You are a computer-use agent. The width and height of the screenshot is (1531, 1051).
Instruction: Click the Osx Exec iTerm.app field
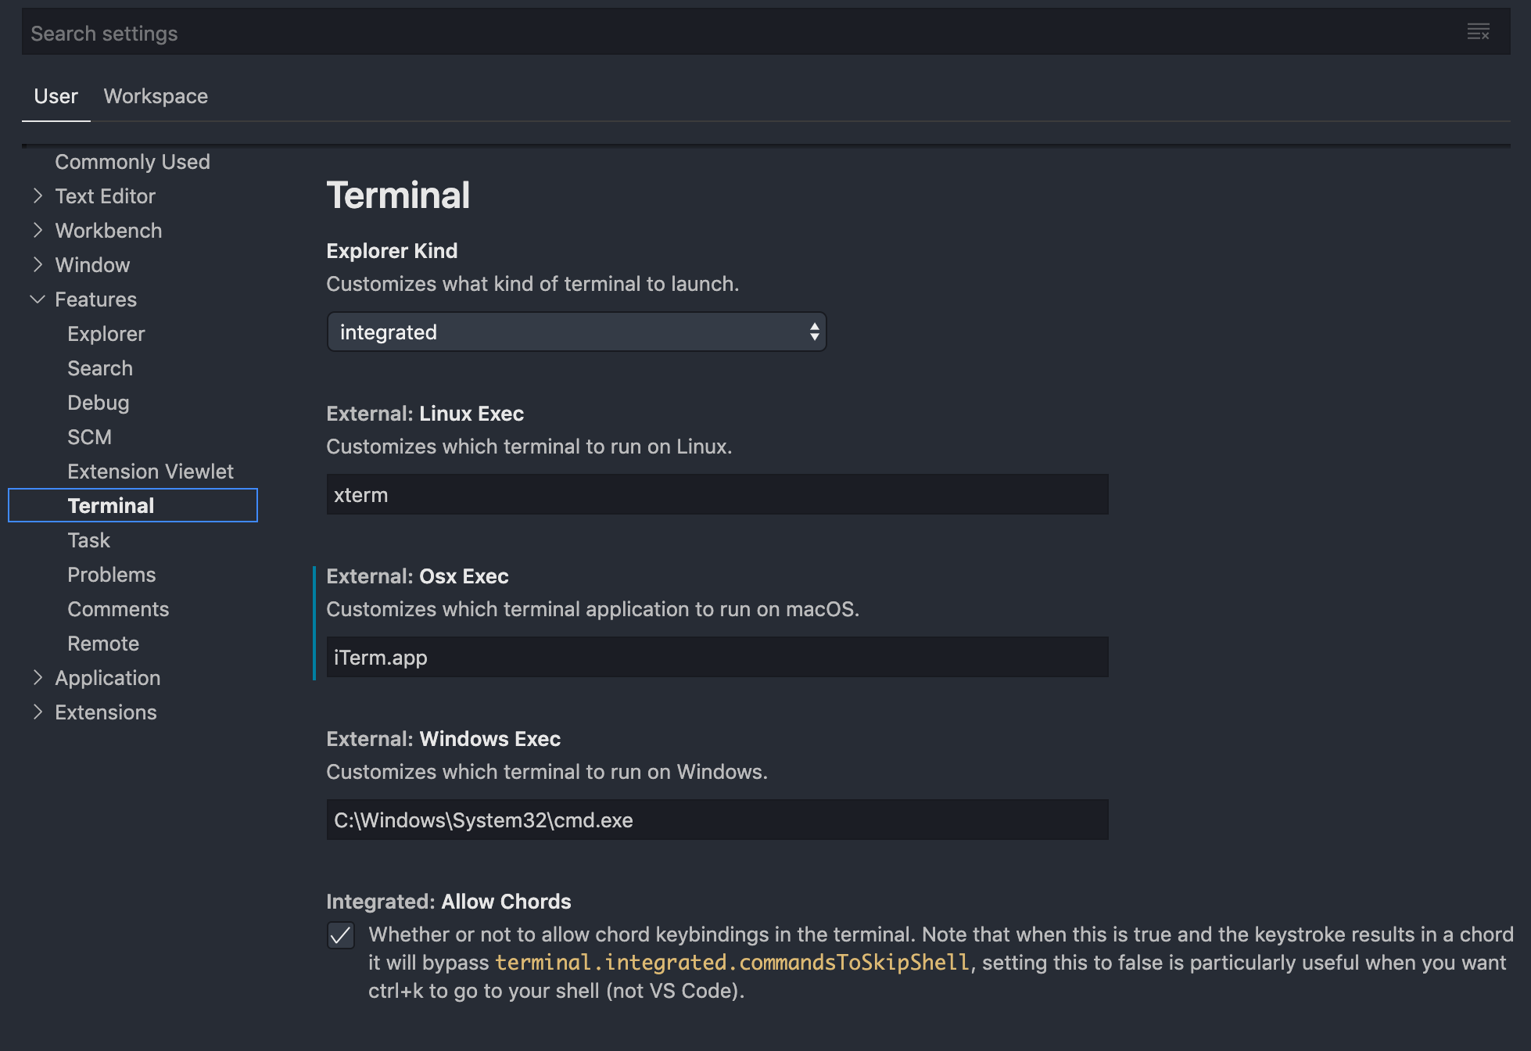click(717, 657)
